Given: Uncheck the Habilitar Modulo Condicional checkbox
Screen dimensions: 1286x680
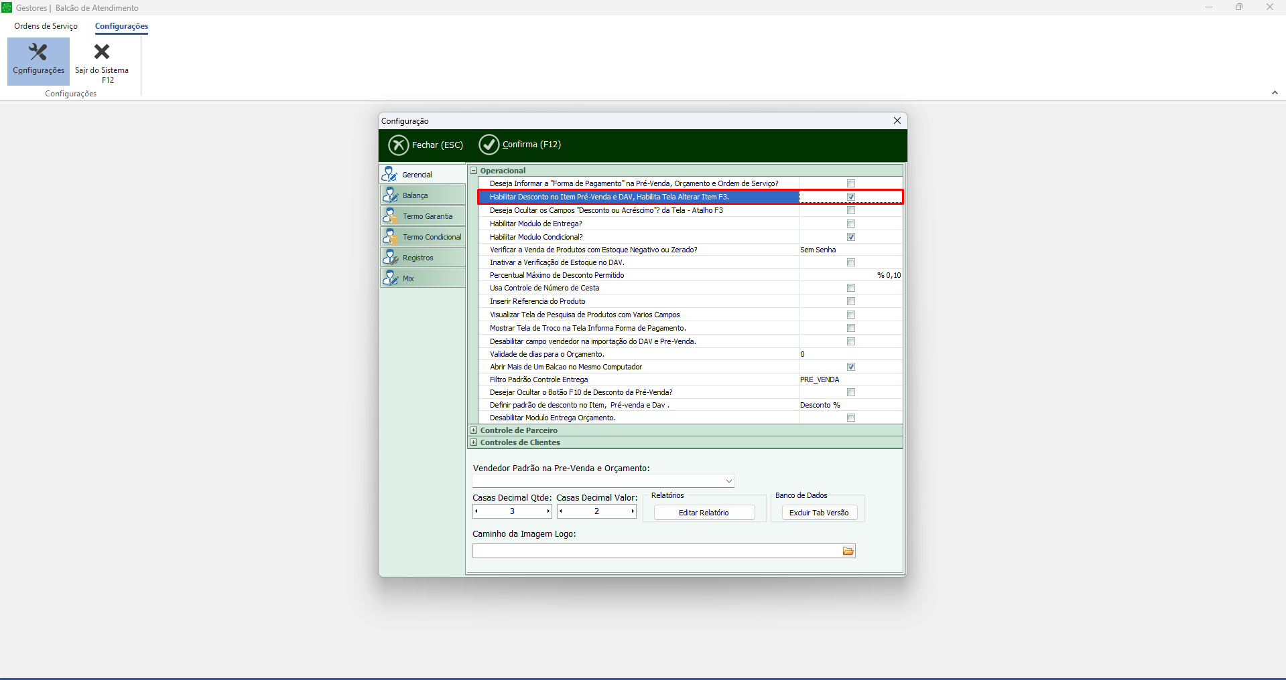Looking at the screenshot, I should click(851, 237).
